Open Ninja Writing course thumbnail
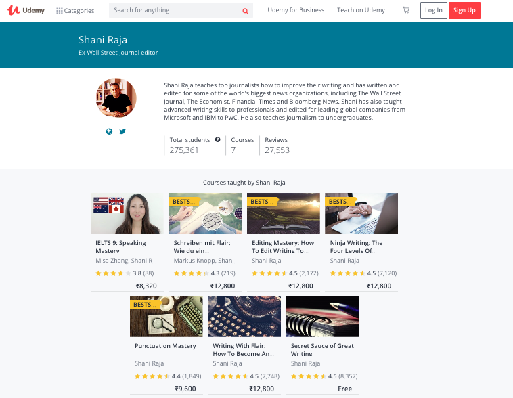 (x=361, y=213)
